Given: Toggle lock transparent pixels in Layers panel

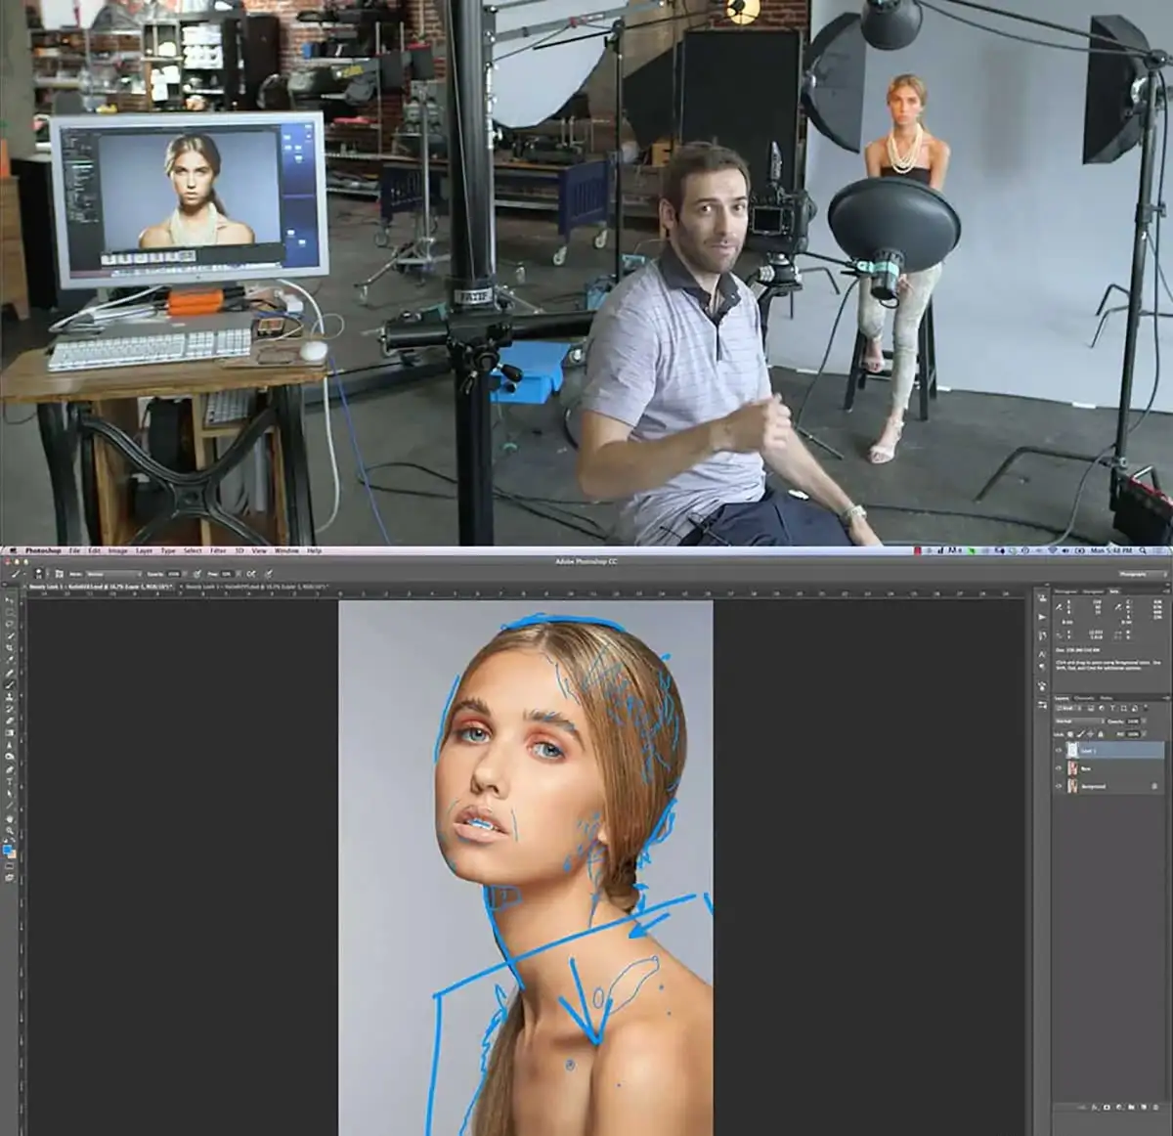Looking at the screenshot, I should click(1070, 733).
